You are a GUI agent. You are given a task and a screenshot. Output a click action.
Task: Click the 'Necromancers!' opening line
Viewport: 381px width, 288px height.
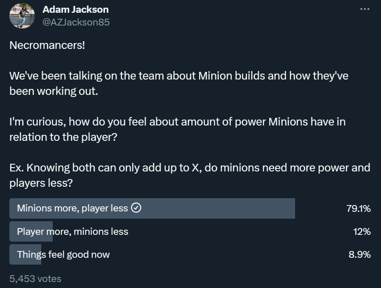pyautogui.click(x=47, y=45)
